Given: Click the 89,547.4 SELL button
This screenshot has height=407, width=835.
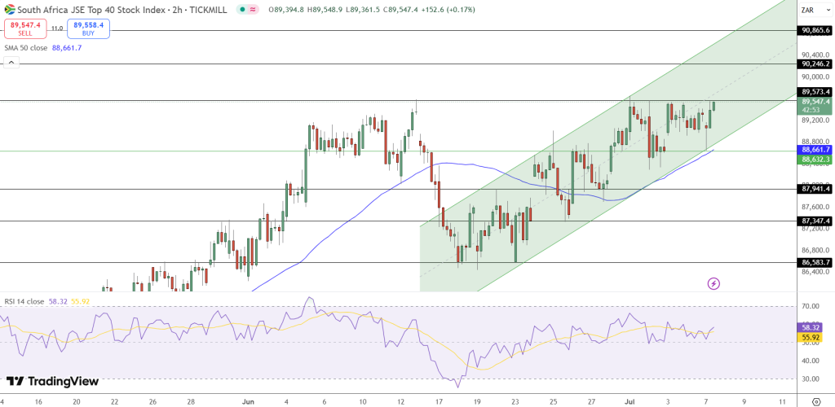Looking at the screenshot, I should coord(25,28).
